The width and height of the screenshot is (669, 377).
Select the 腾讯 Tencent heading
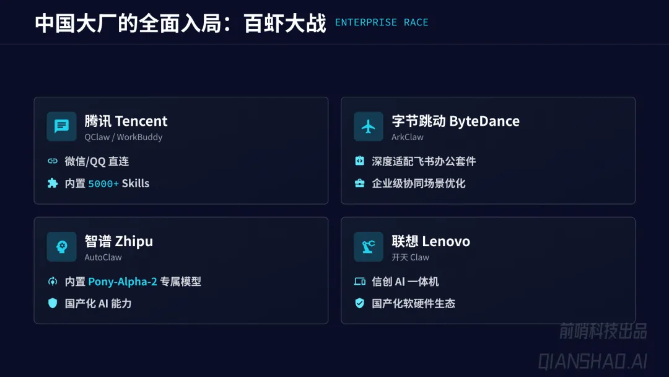(126, 121)
